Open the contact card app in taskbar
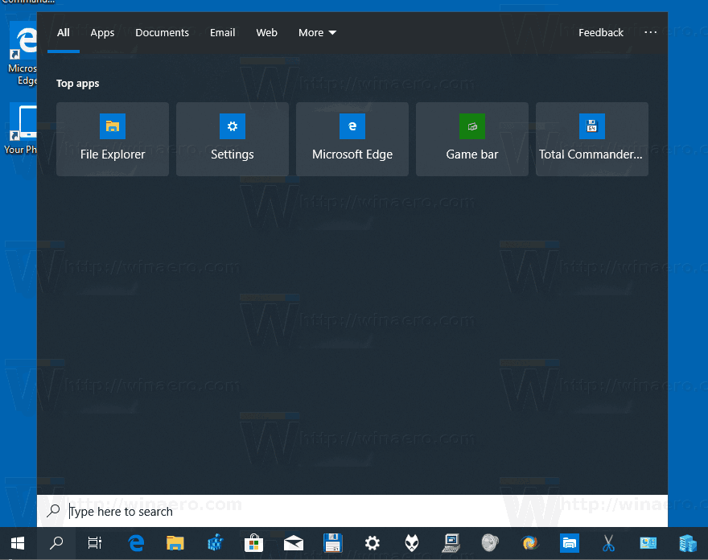 [648, 543]
